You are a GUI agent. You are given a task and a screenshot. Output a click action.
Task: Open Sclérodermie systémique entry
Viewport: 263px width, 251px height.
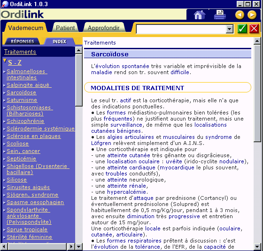[41, 129]
